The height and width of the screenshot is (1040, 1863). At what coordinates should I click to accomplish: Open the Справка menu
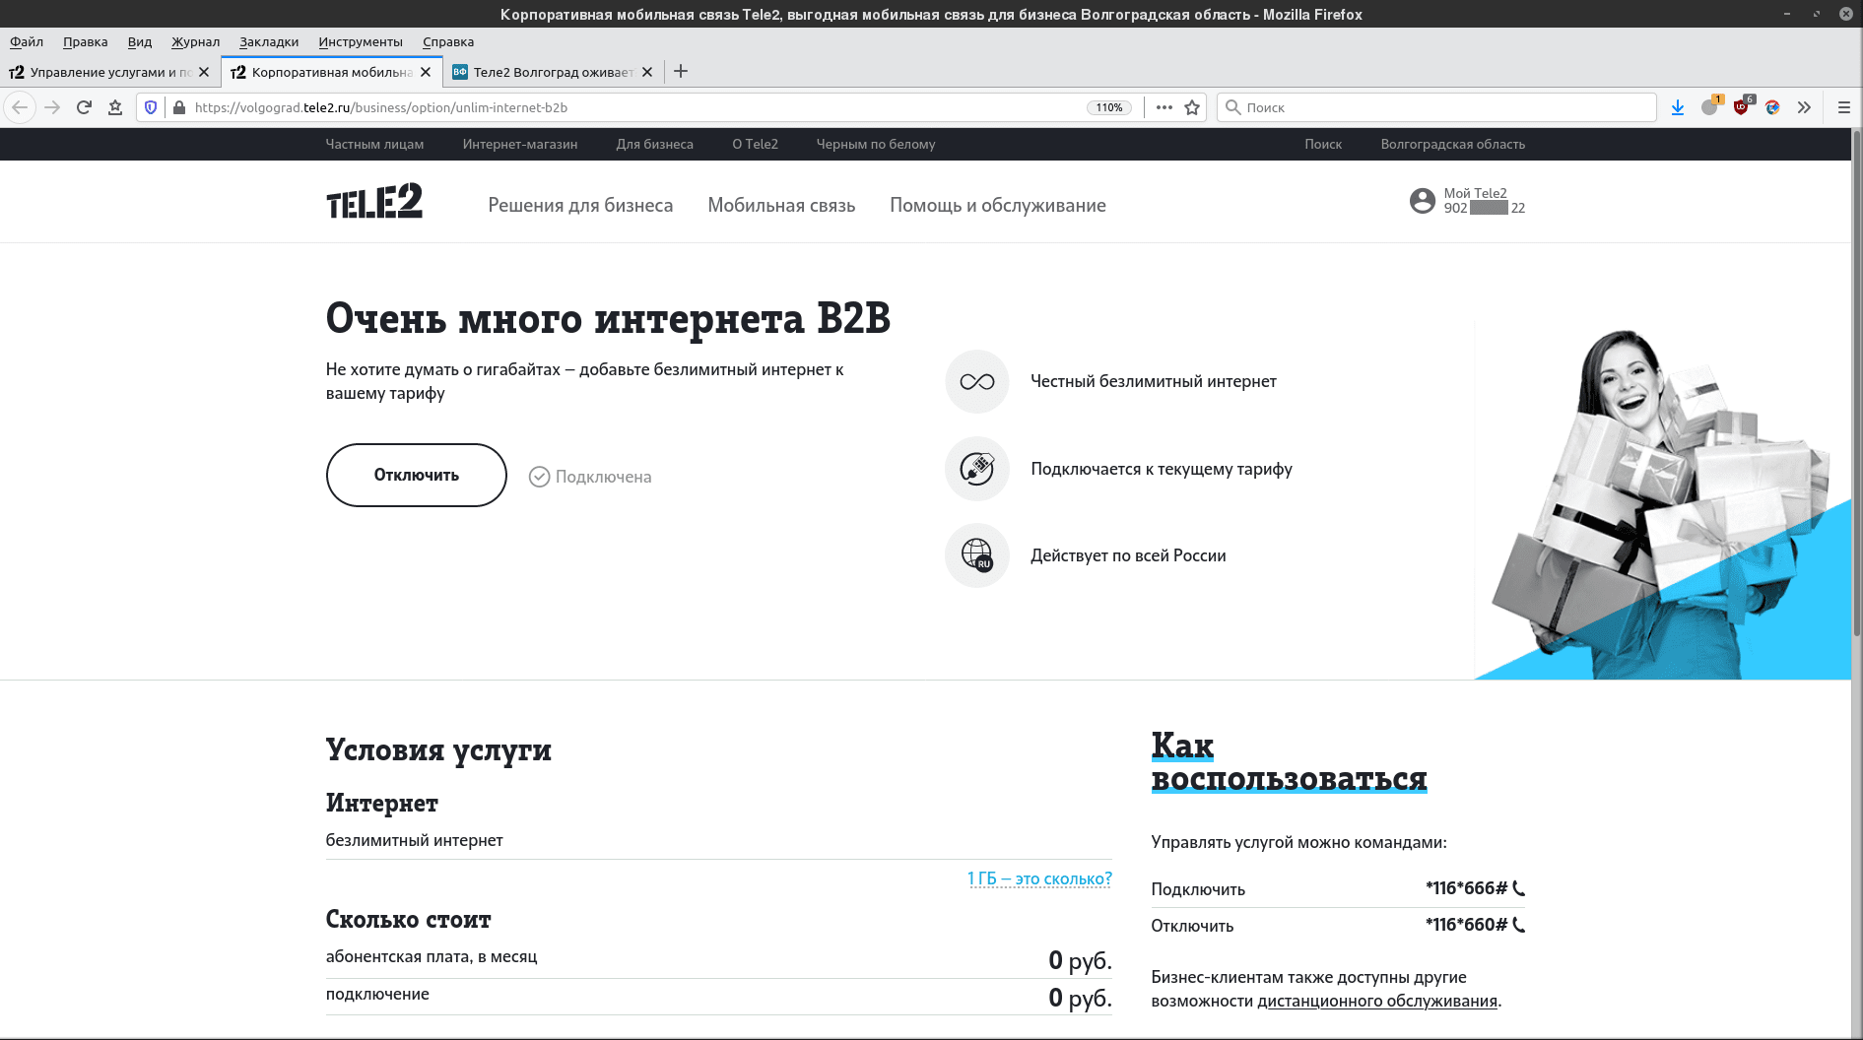click(x=448, y=41)
